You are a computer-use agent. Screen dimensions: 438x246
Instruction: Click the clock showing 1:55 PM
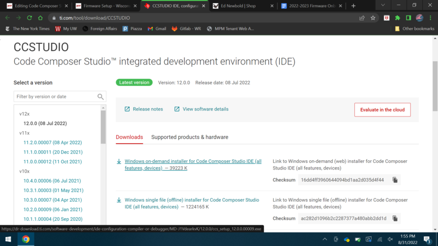(x=407, y=236)
